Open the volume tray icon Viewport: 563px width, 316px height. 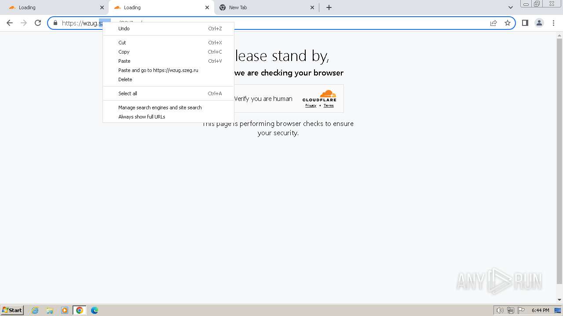coord(500,310)
